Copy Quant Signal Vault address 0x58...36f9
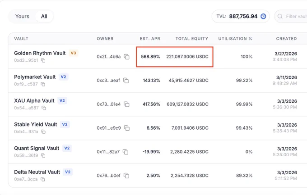 43,155
